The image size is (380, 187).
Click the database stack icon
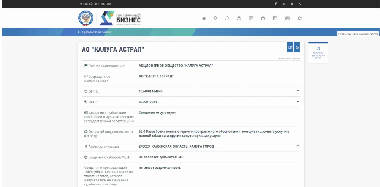[x=263, y=18]
